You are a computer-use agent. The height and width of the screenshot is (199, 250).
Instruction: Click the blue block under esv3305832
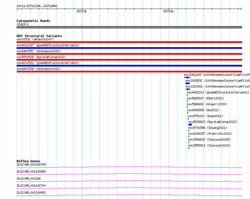[x=188, y=83]
